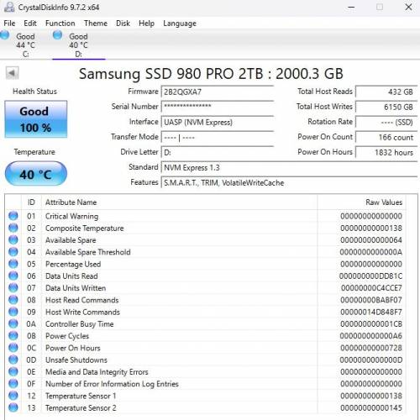Select the Controller Busy Time attribute name
This screenshot has height=420, width=420.
pyautogui.click(x=80, y=324)
